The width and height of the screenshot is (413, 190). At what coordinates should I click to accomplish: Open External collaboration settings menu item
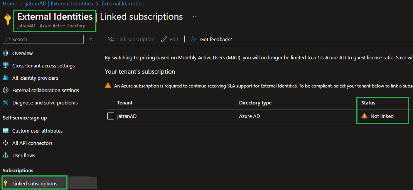[x=46, y=90]
